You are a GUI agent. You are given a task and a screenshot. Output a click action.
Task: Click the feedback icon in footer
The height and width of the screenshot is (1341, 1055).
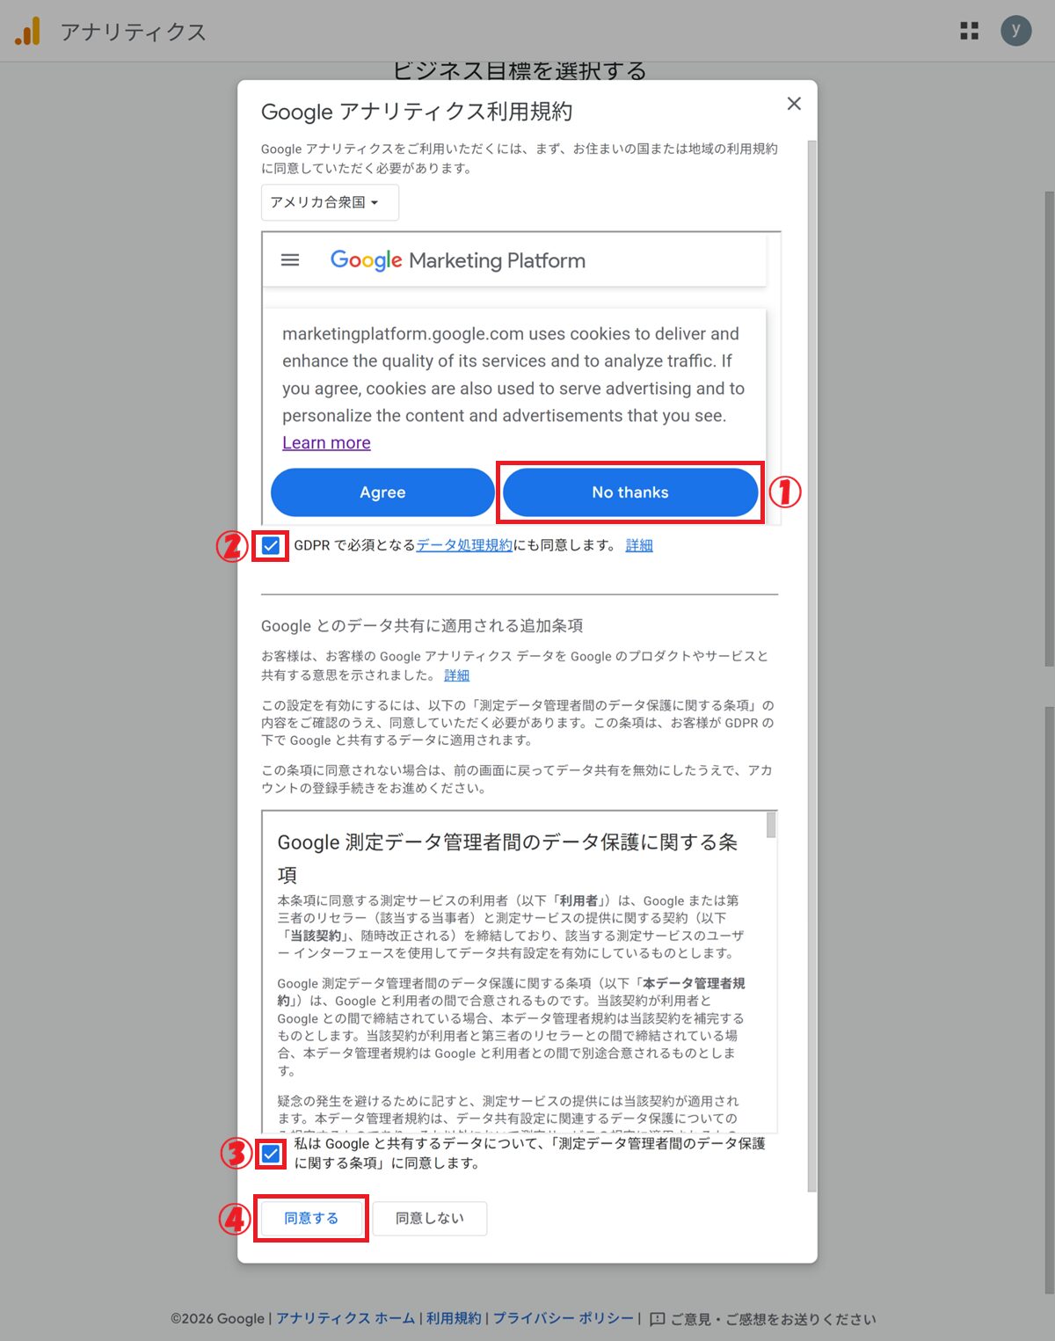tap(657, 1319)
